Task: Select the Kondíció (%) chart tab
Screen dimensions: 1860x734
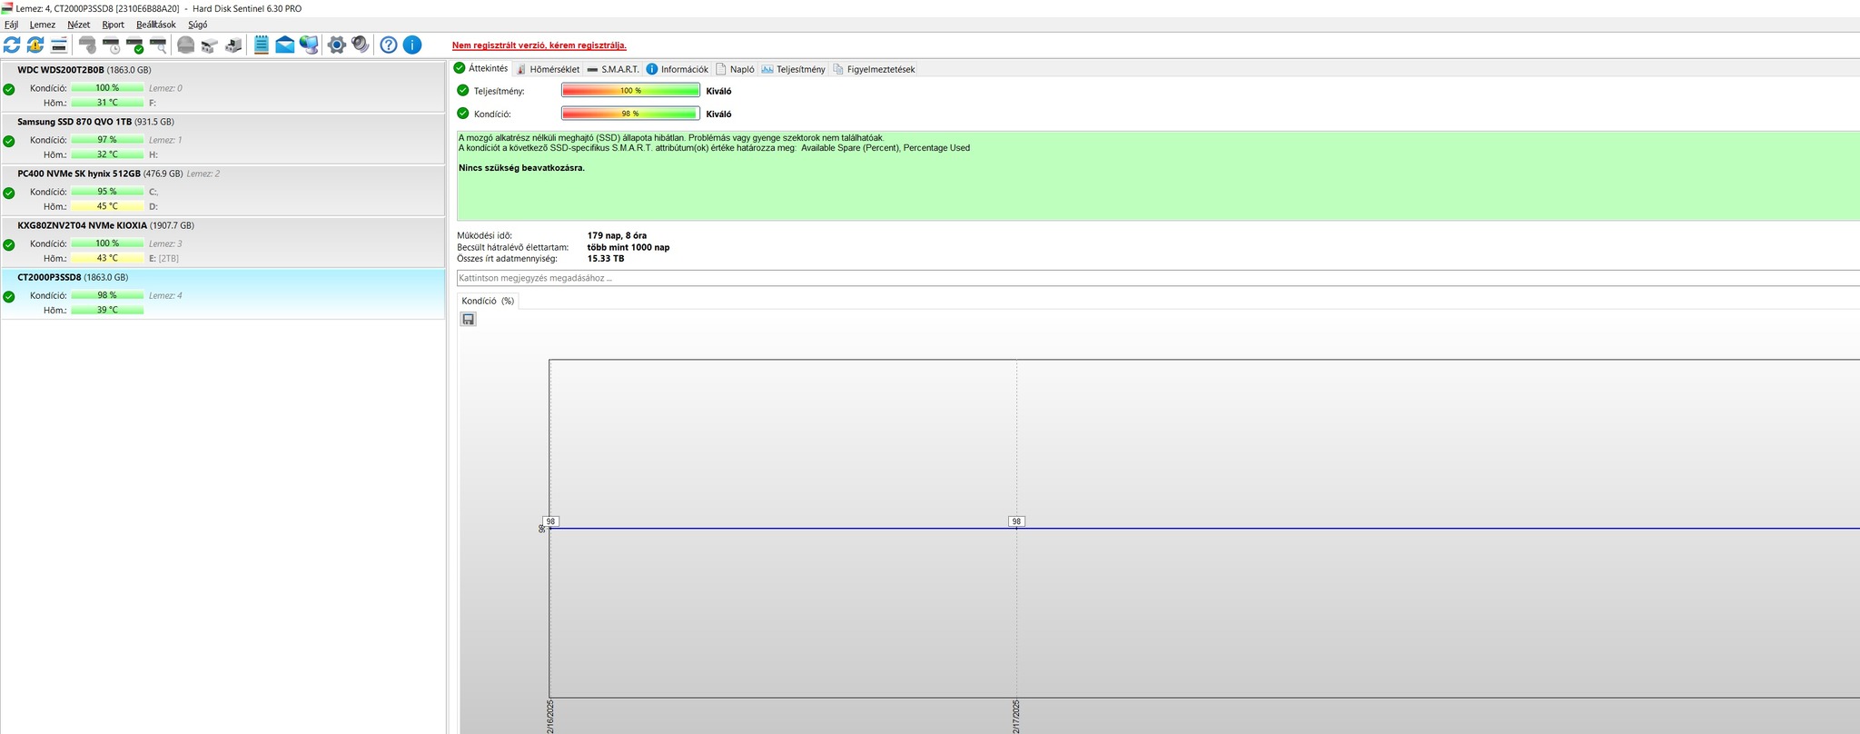Action: click(x=488, y=301)
